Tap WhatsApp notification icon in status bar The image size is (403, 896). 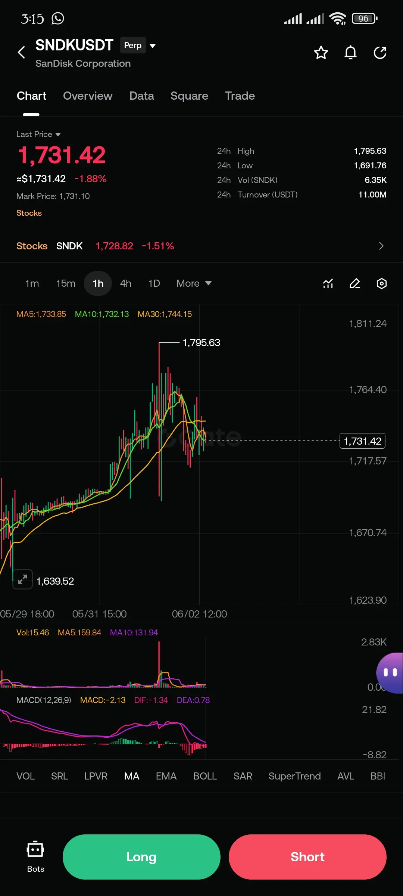click(x=58, y=18)
